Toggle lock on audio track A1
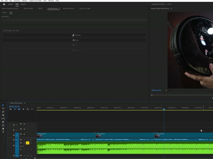The height and width of the screenshot is (159, 213). coord(14,140)
